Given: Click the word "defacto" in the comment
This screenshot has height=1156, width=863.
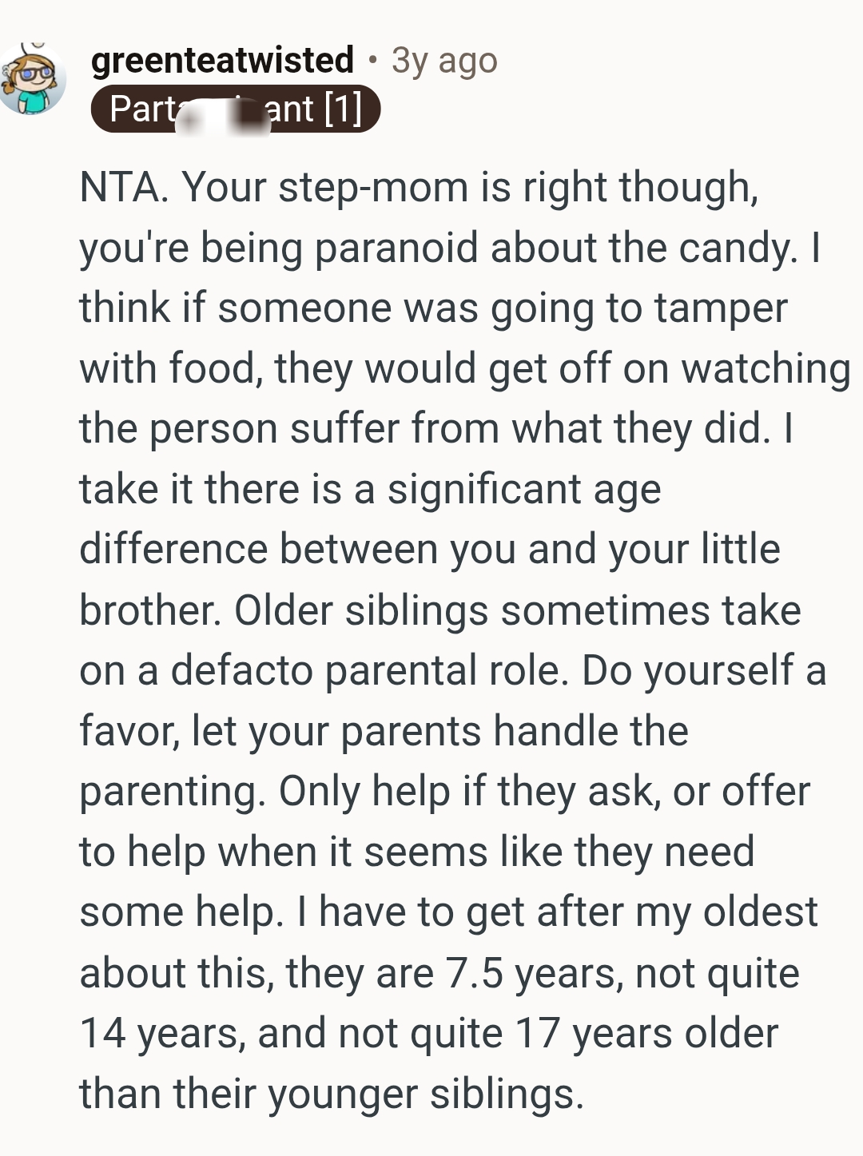Looking at the screenshot, I should click(243, 670).
